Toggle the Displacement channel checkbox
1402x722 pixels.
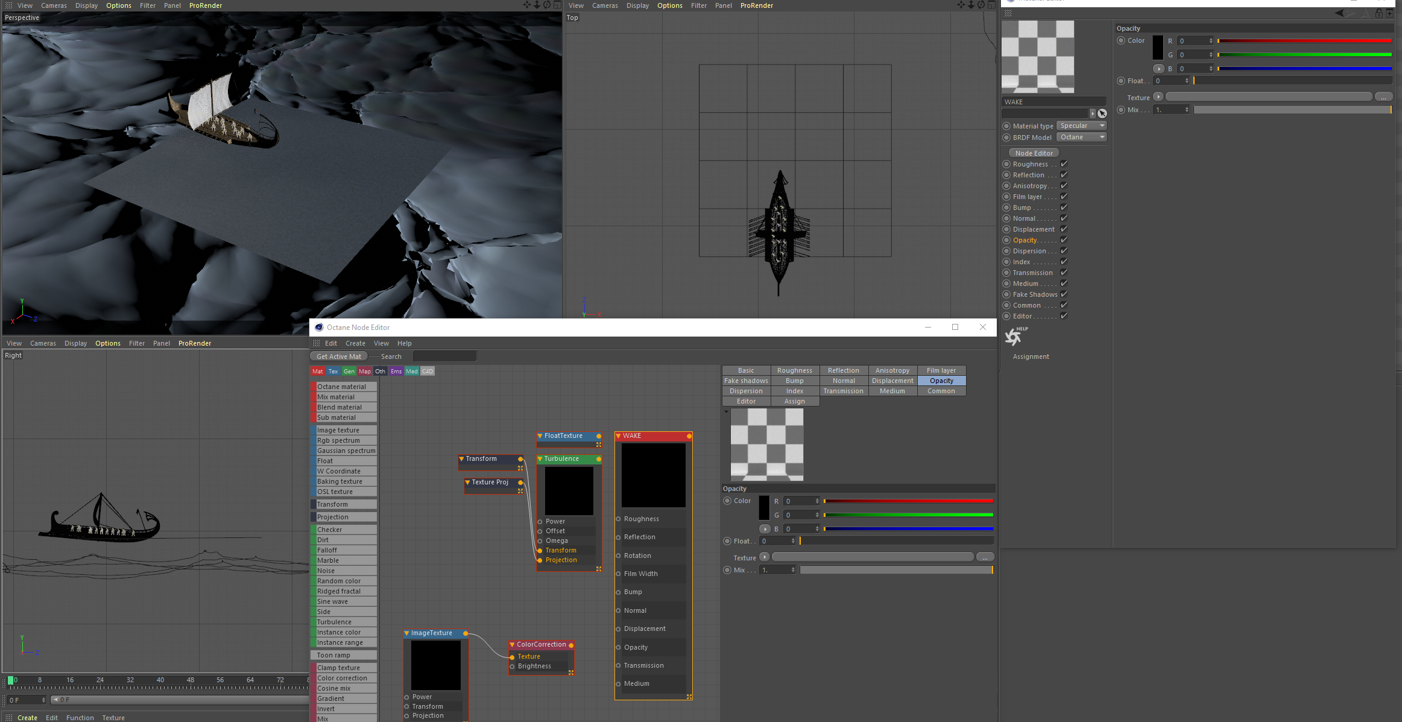pyautogui.click(x=1064, y=229)
